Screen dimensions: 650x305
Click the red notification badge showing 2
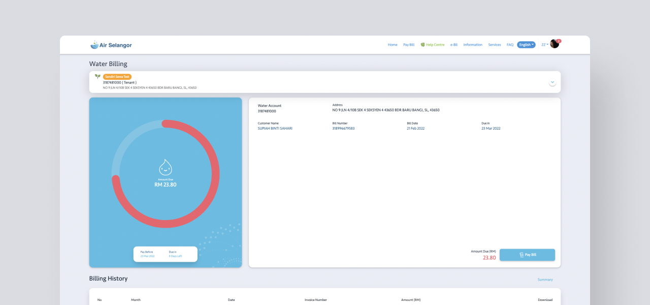(558, 41)
